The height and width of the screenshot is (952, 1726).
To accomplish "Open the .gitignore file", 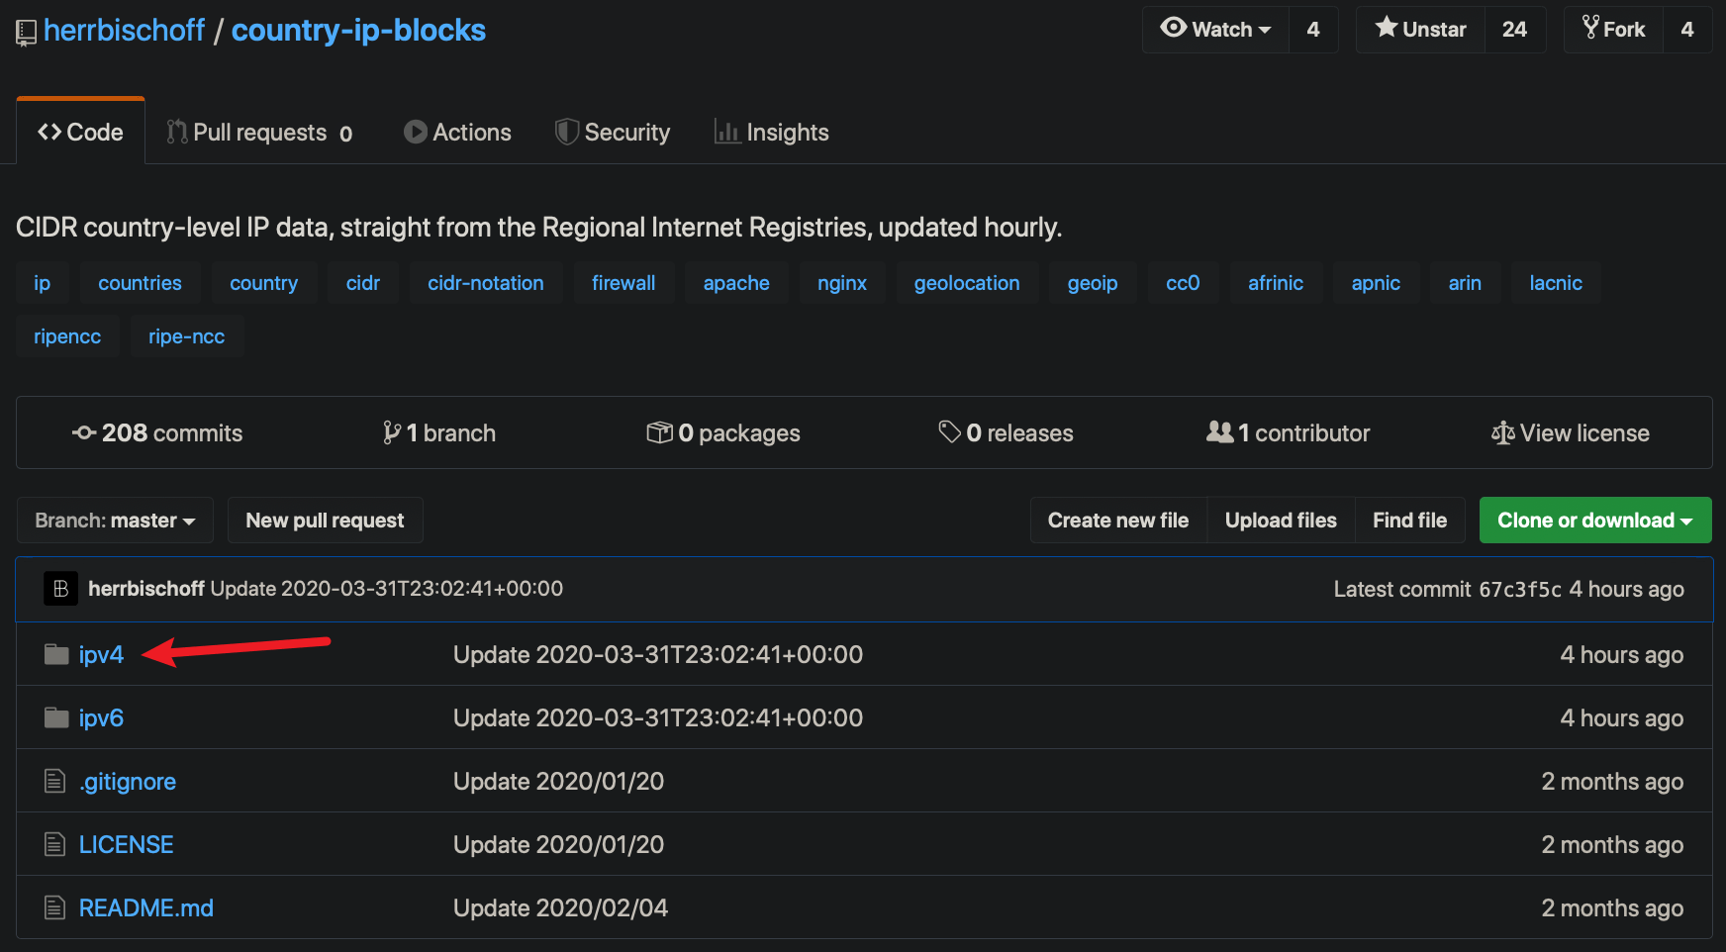I will [128, 782].
